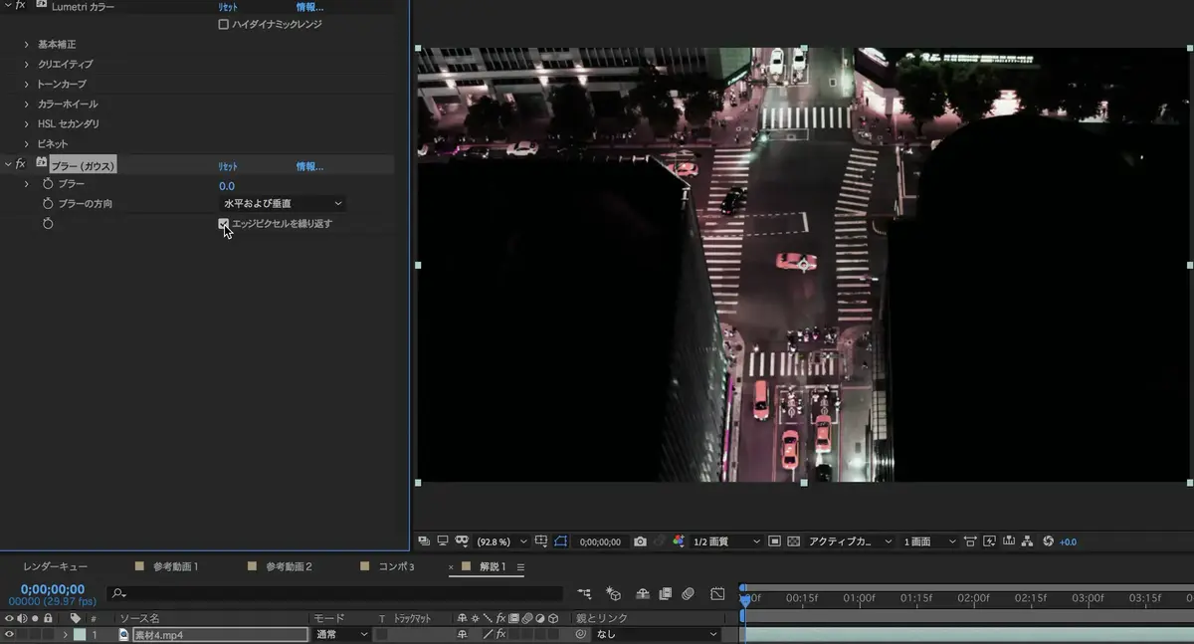Enable ハイダイナミックレンジ checkbox
The image size is (1194, 644).
[224, 24]
